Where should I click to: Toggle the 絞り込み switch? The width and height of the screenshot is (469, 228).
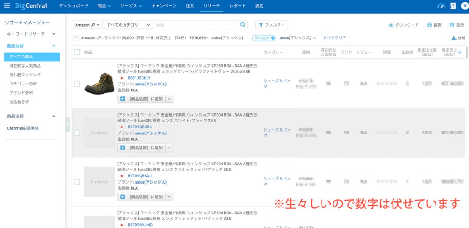point(264,38)
